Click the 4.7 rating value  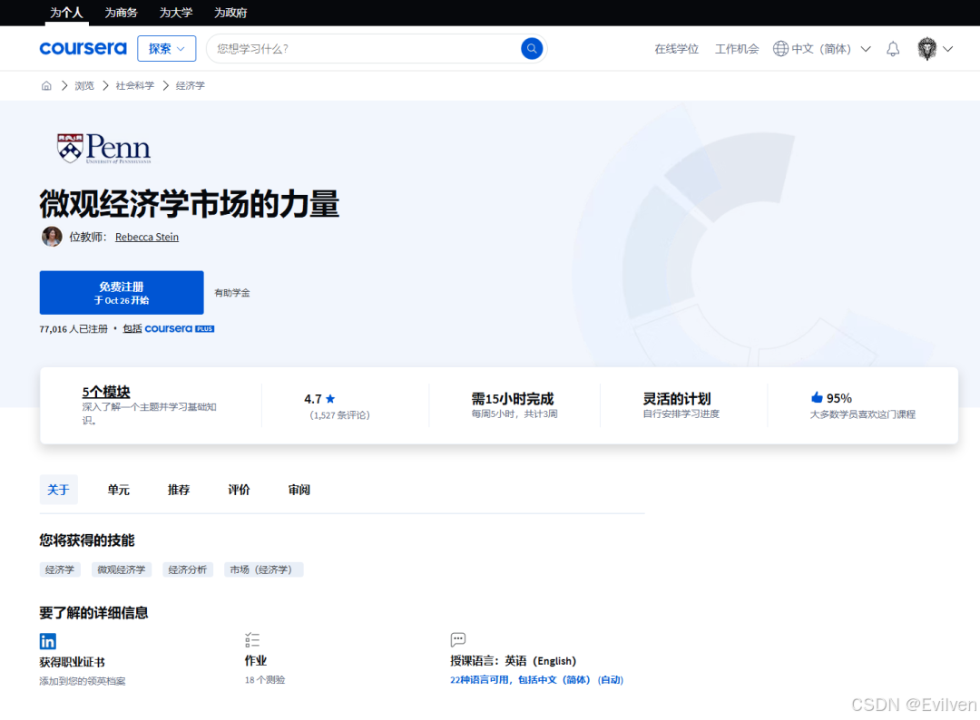click(312, 398)
